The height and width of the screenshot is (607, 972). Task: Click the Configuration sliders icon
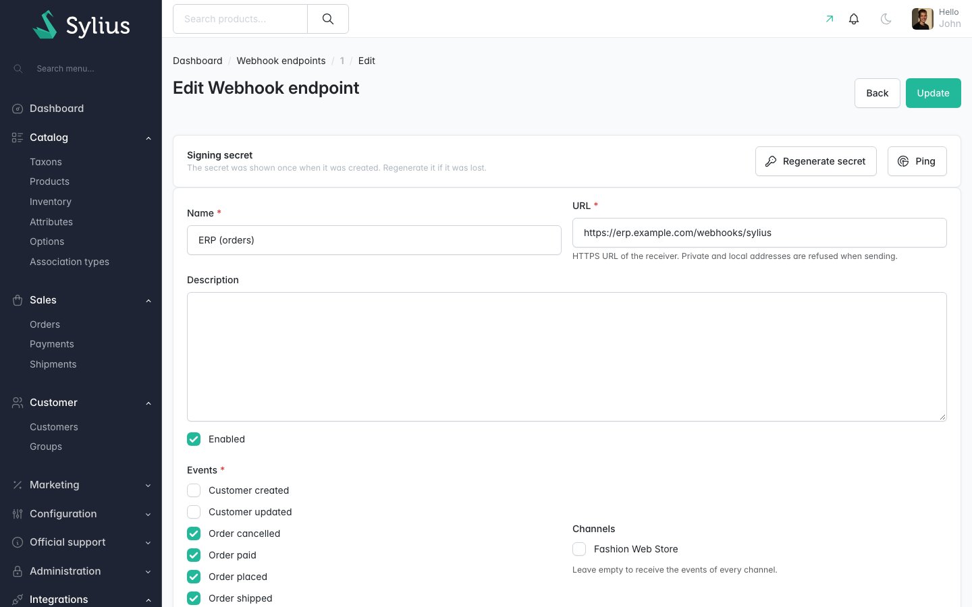[x=18, y=514]
